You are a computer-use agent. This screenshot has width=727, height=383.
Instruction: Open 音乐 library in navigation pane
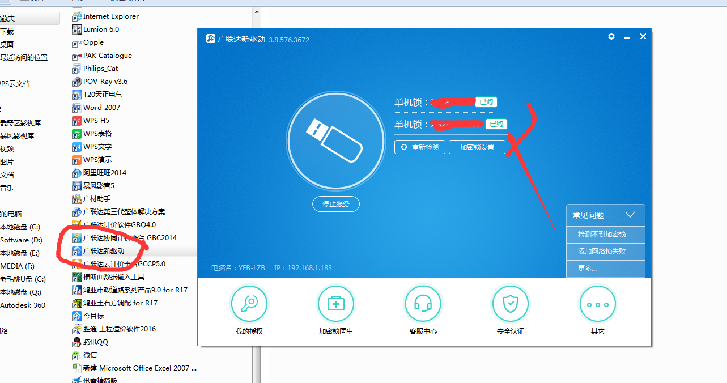coord(7,188)
